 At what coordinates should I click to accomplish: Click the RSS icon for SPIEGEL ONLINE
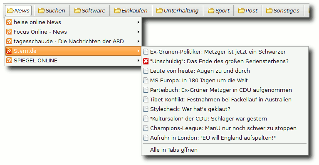tap(9, 60)
